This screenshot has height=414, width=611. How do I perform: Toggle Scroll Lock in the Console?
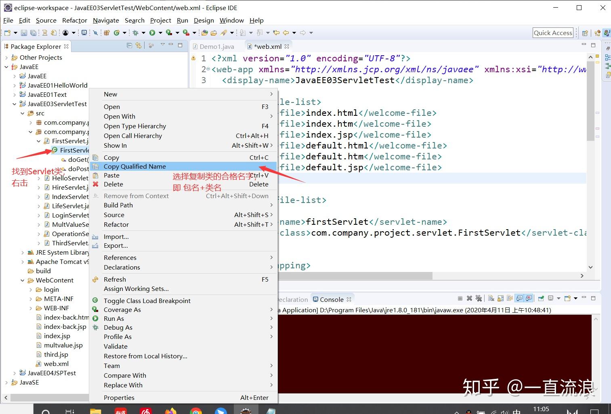[500, 298]
